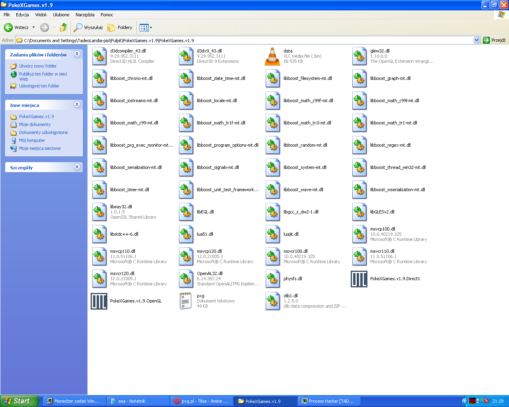Click the tray expand arrow
The image size is (509, 407).
pyautogui.click(x=464, y=401)
